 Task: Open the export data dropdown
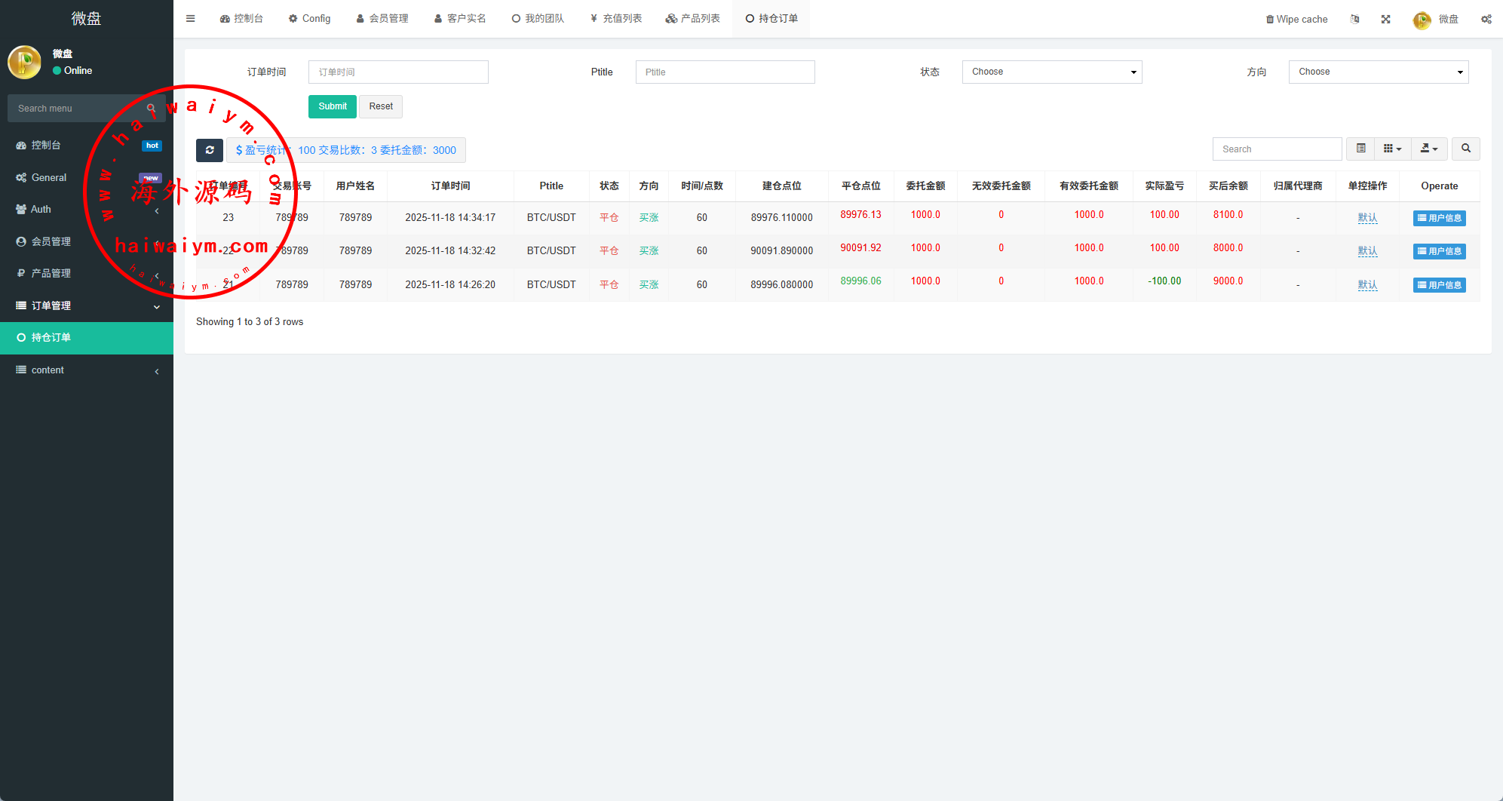(x=1428, y=149)
